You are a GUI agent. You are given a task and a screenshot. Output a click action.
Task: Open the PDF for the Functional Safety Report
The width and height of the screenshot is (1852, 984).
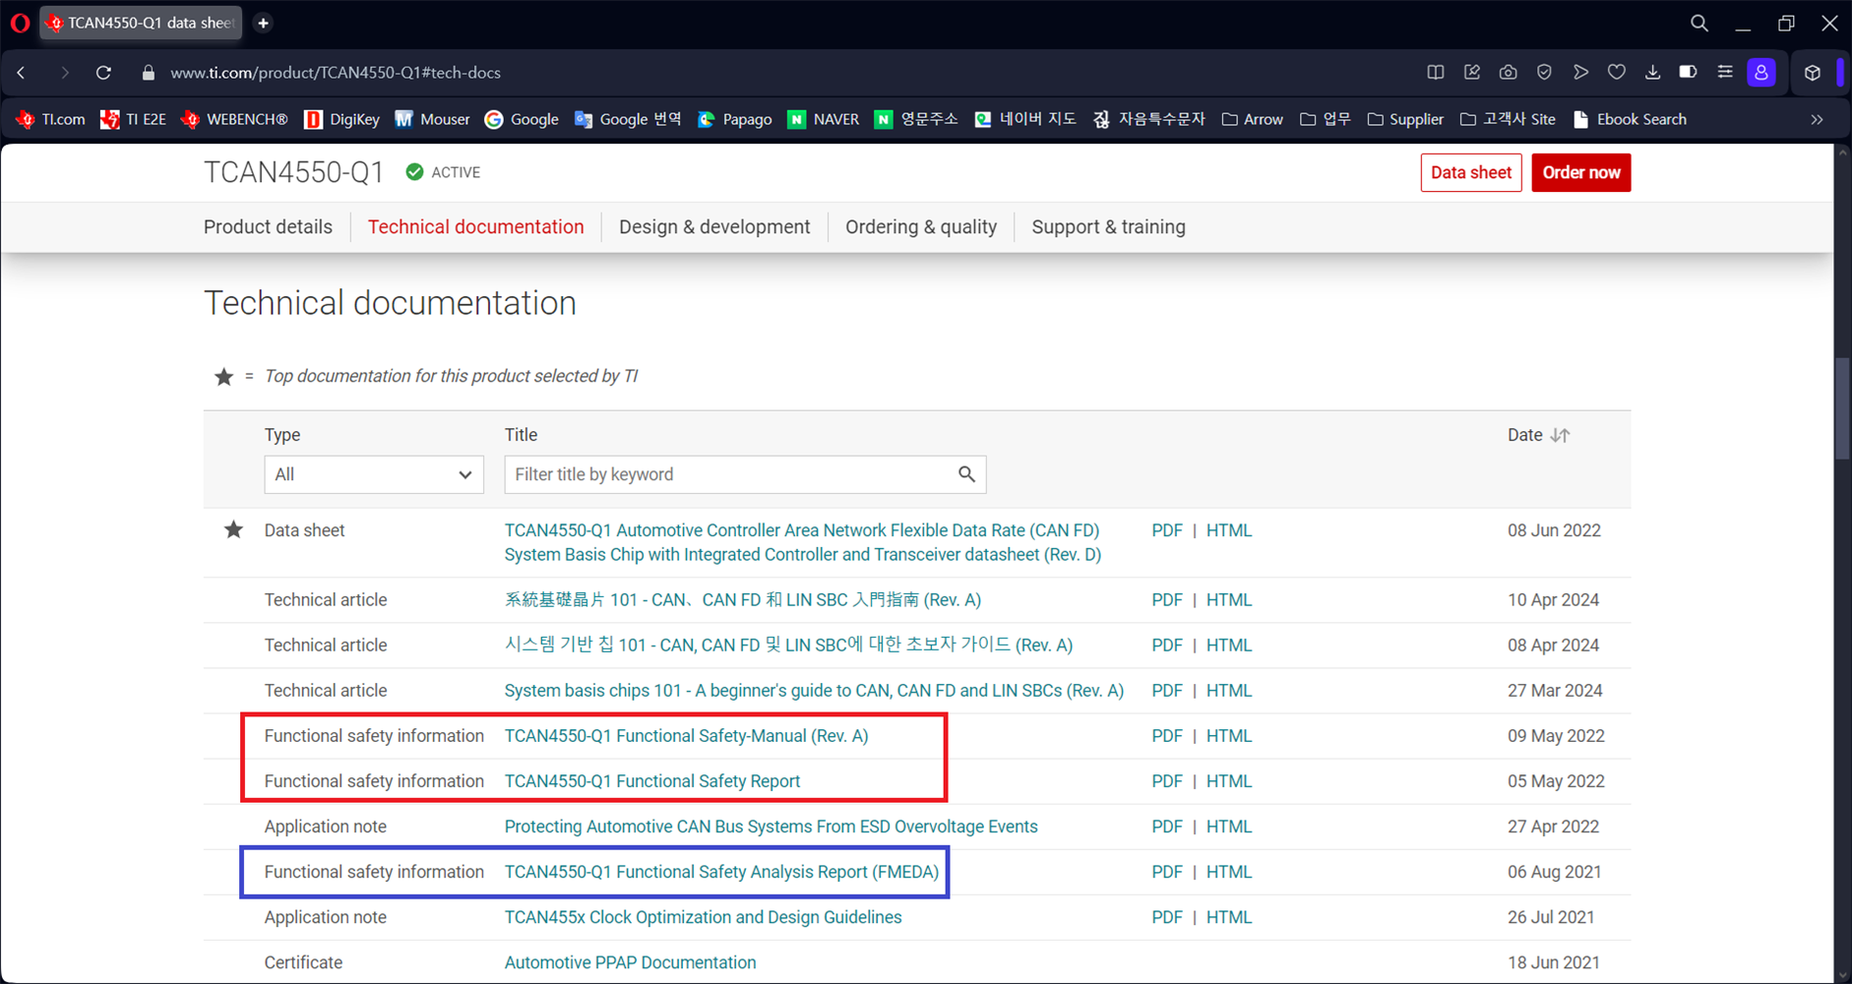pyautogui.click(x=1167, y=781)
